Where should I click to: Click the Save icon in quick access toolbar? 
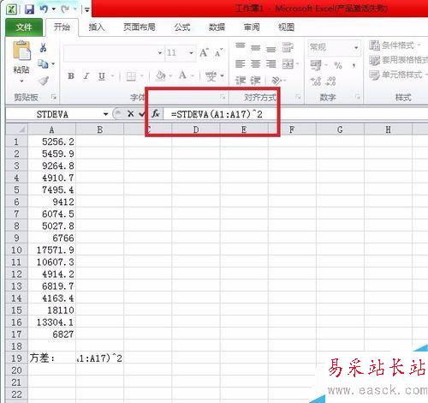[29, 9]
